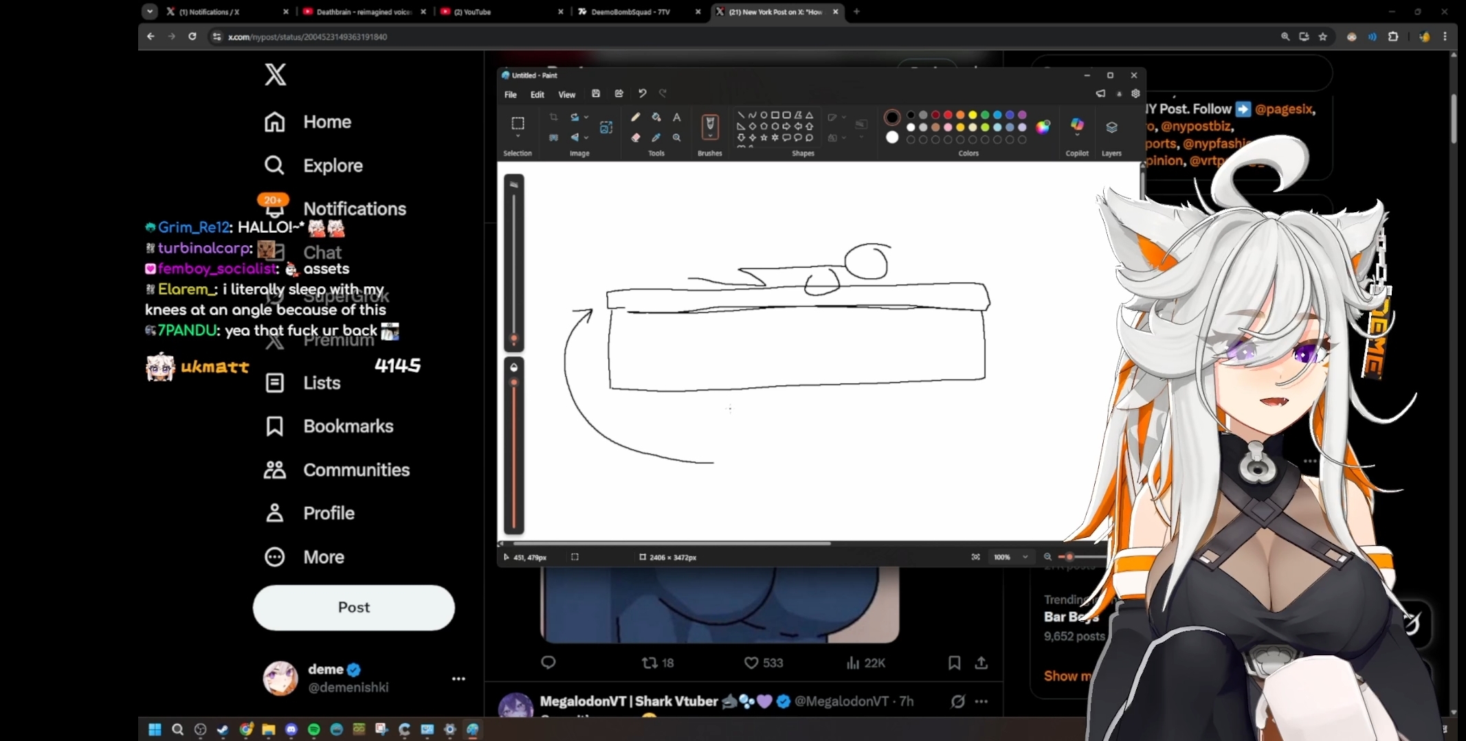Screen dimensions: 1466x741
Task: Switch to the Deathbrain YouTube tab
Action: click(x=365, y=12)
